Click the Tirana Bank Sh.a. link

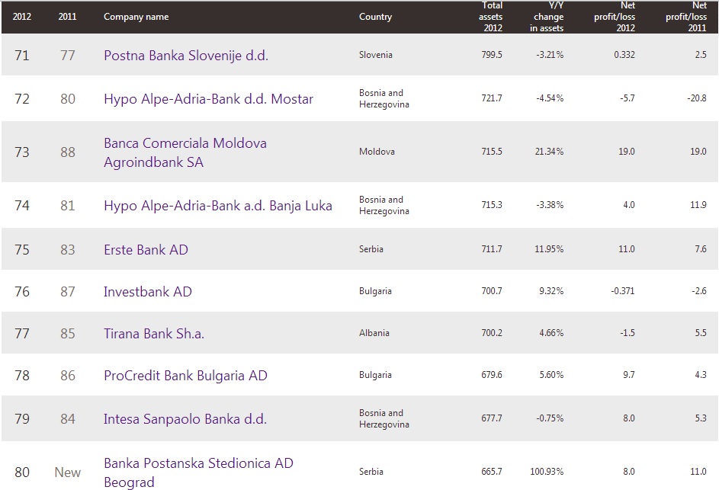153,333
